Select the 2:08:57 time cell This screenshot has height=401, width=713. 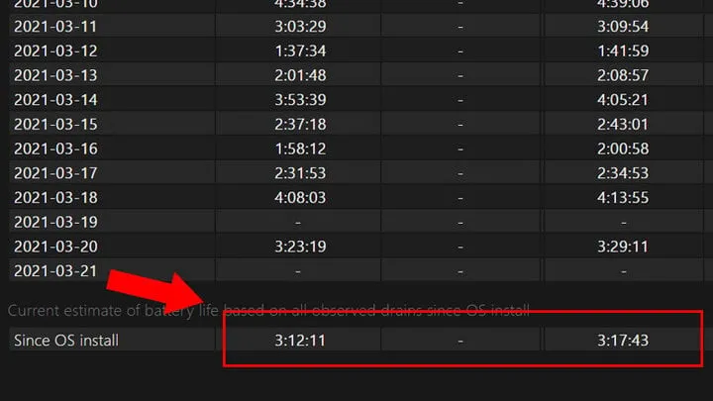point(623,75)
